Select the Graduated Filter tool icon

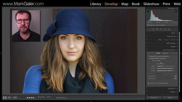pyautogui.click(x=161, y=29)
